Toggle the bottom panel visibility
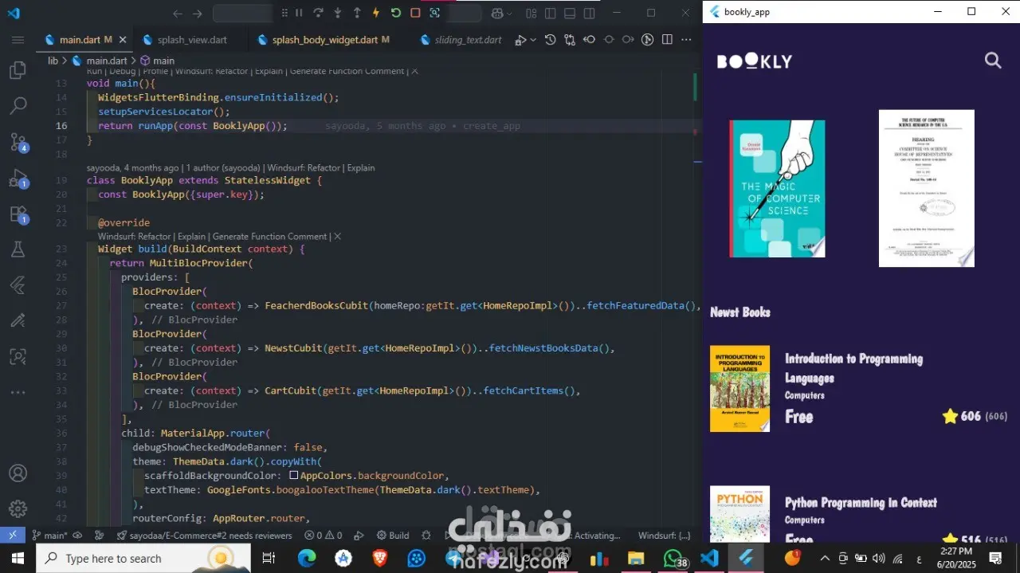The image size is (1020, 573). 570,14
